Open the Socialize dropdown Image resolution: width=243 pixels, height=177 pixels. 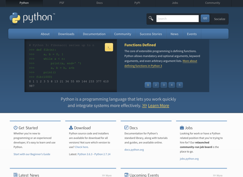(220, 19)
